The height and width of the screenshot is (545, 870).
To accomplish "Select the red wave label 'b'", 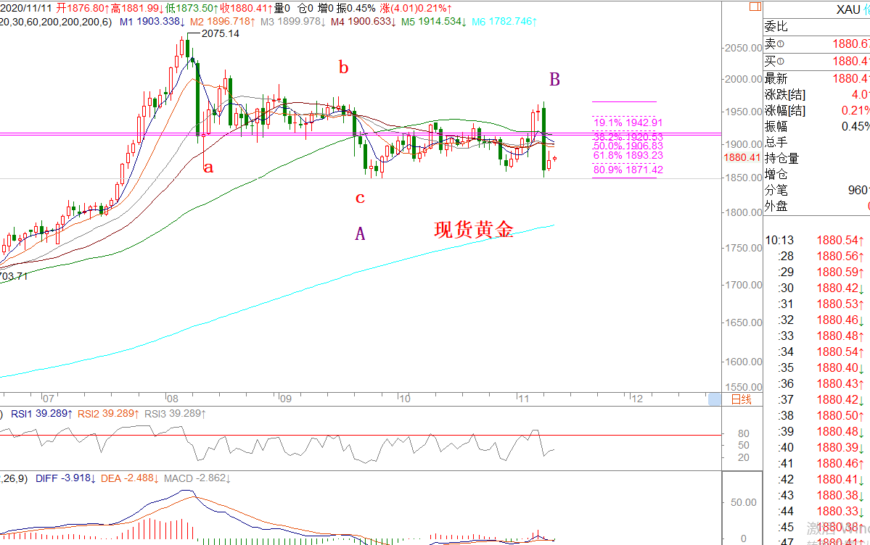I will (x=343, y=67).
